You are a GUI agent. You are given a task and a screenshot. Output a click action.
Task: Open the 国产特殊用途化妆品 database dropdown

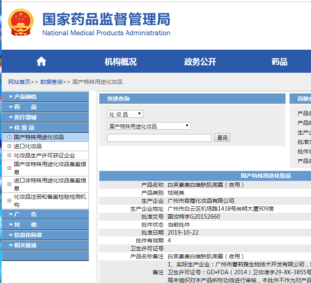pyautogui.click(x=149, y=126)
